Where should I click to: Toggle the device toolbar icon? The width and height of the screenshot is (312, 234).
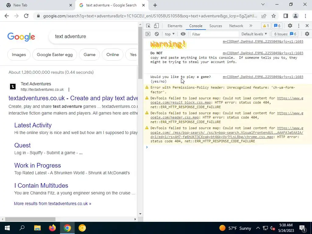pyautogui.click(x=156, y=26)
